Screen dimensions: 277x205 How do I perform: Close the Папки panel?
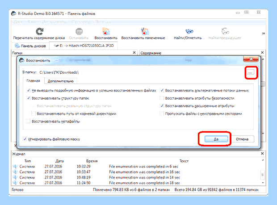click(134, 53)
